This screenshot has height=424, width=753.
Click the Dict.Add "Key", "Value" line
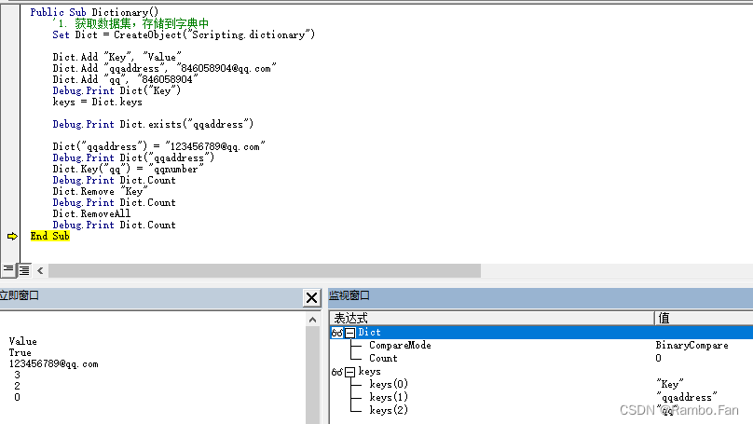[117, 57]
